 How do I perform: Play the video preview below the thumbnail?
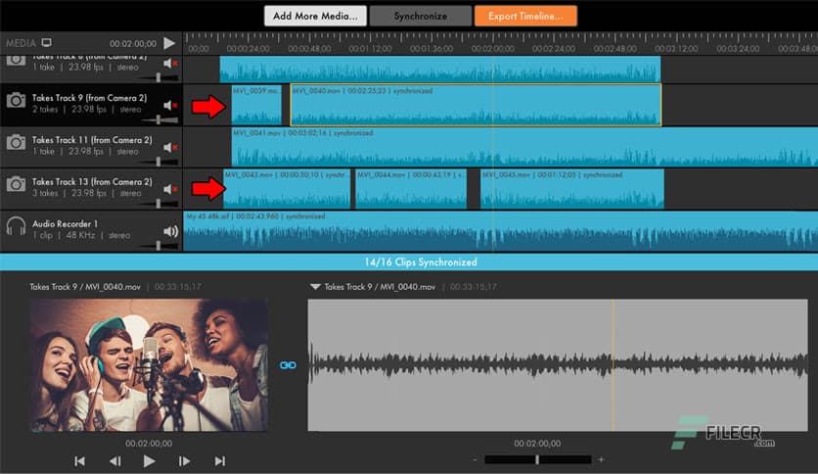pos(149,460)
